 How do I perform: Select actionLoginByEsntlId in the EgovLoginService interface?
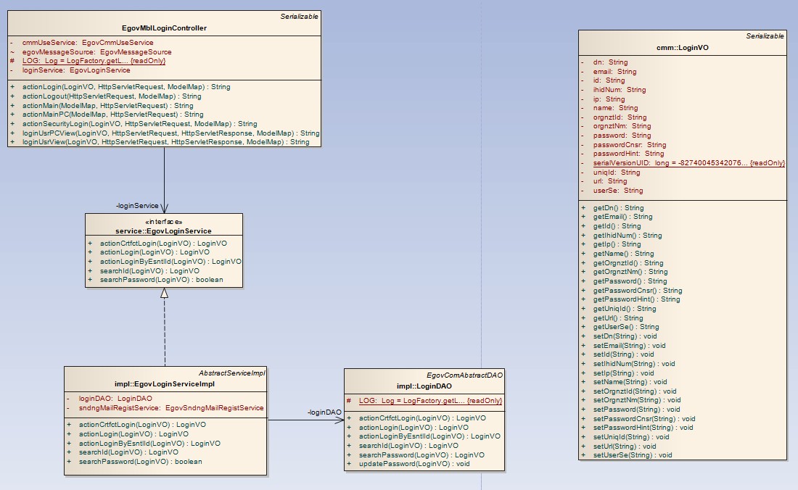[x=170, y=262]
